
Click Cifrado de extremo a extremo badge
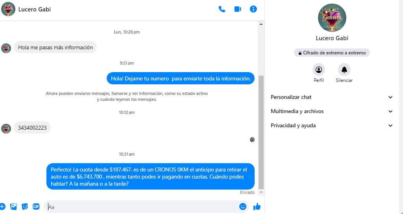click(332, 53)
